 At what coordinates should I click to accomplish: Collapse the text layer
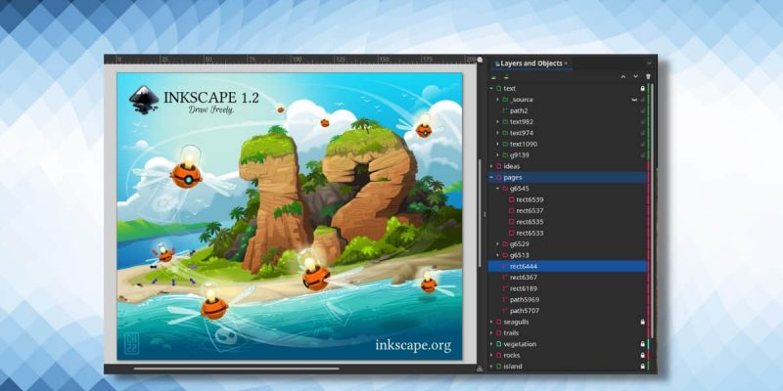pos(491,88)
